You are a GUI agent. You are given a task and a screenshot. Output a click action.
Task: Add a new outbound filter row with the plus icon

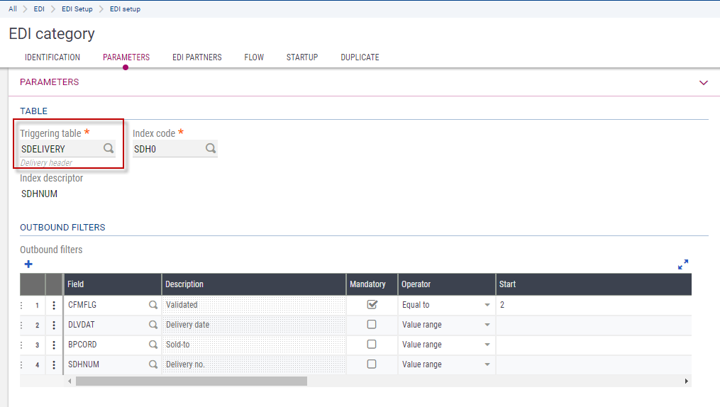(28, 264)
